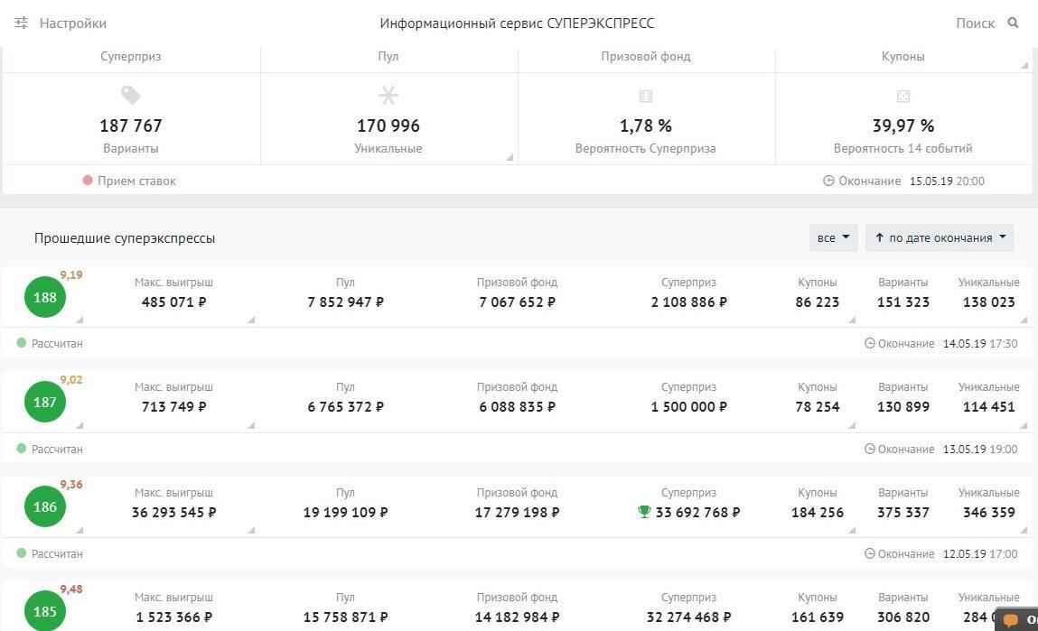Open the "по дате окончания" sort dropdown
This screenshot has height=631, width=1038.
940,237
